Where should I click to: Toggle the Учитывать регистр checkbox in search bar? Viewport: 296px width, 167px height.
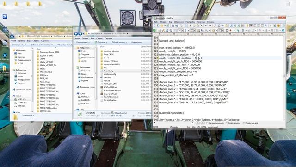tap(207, 123)
